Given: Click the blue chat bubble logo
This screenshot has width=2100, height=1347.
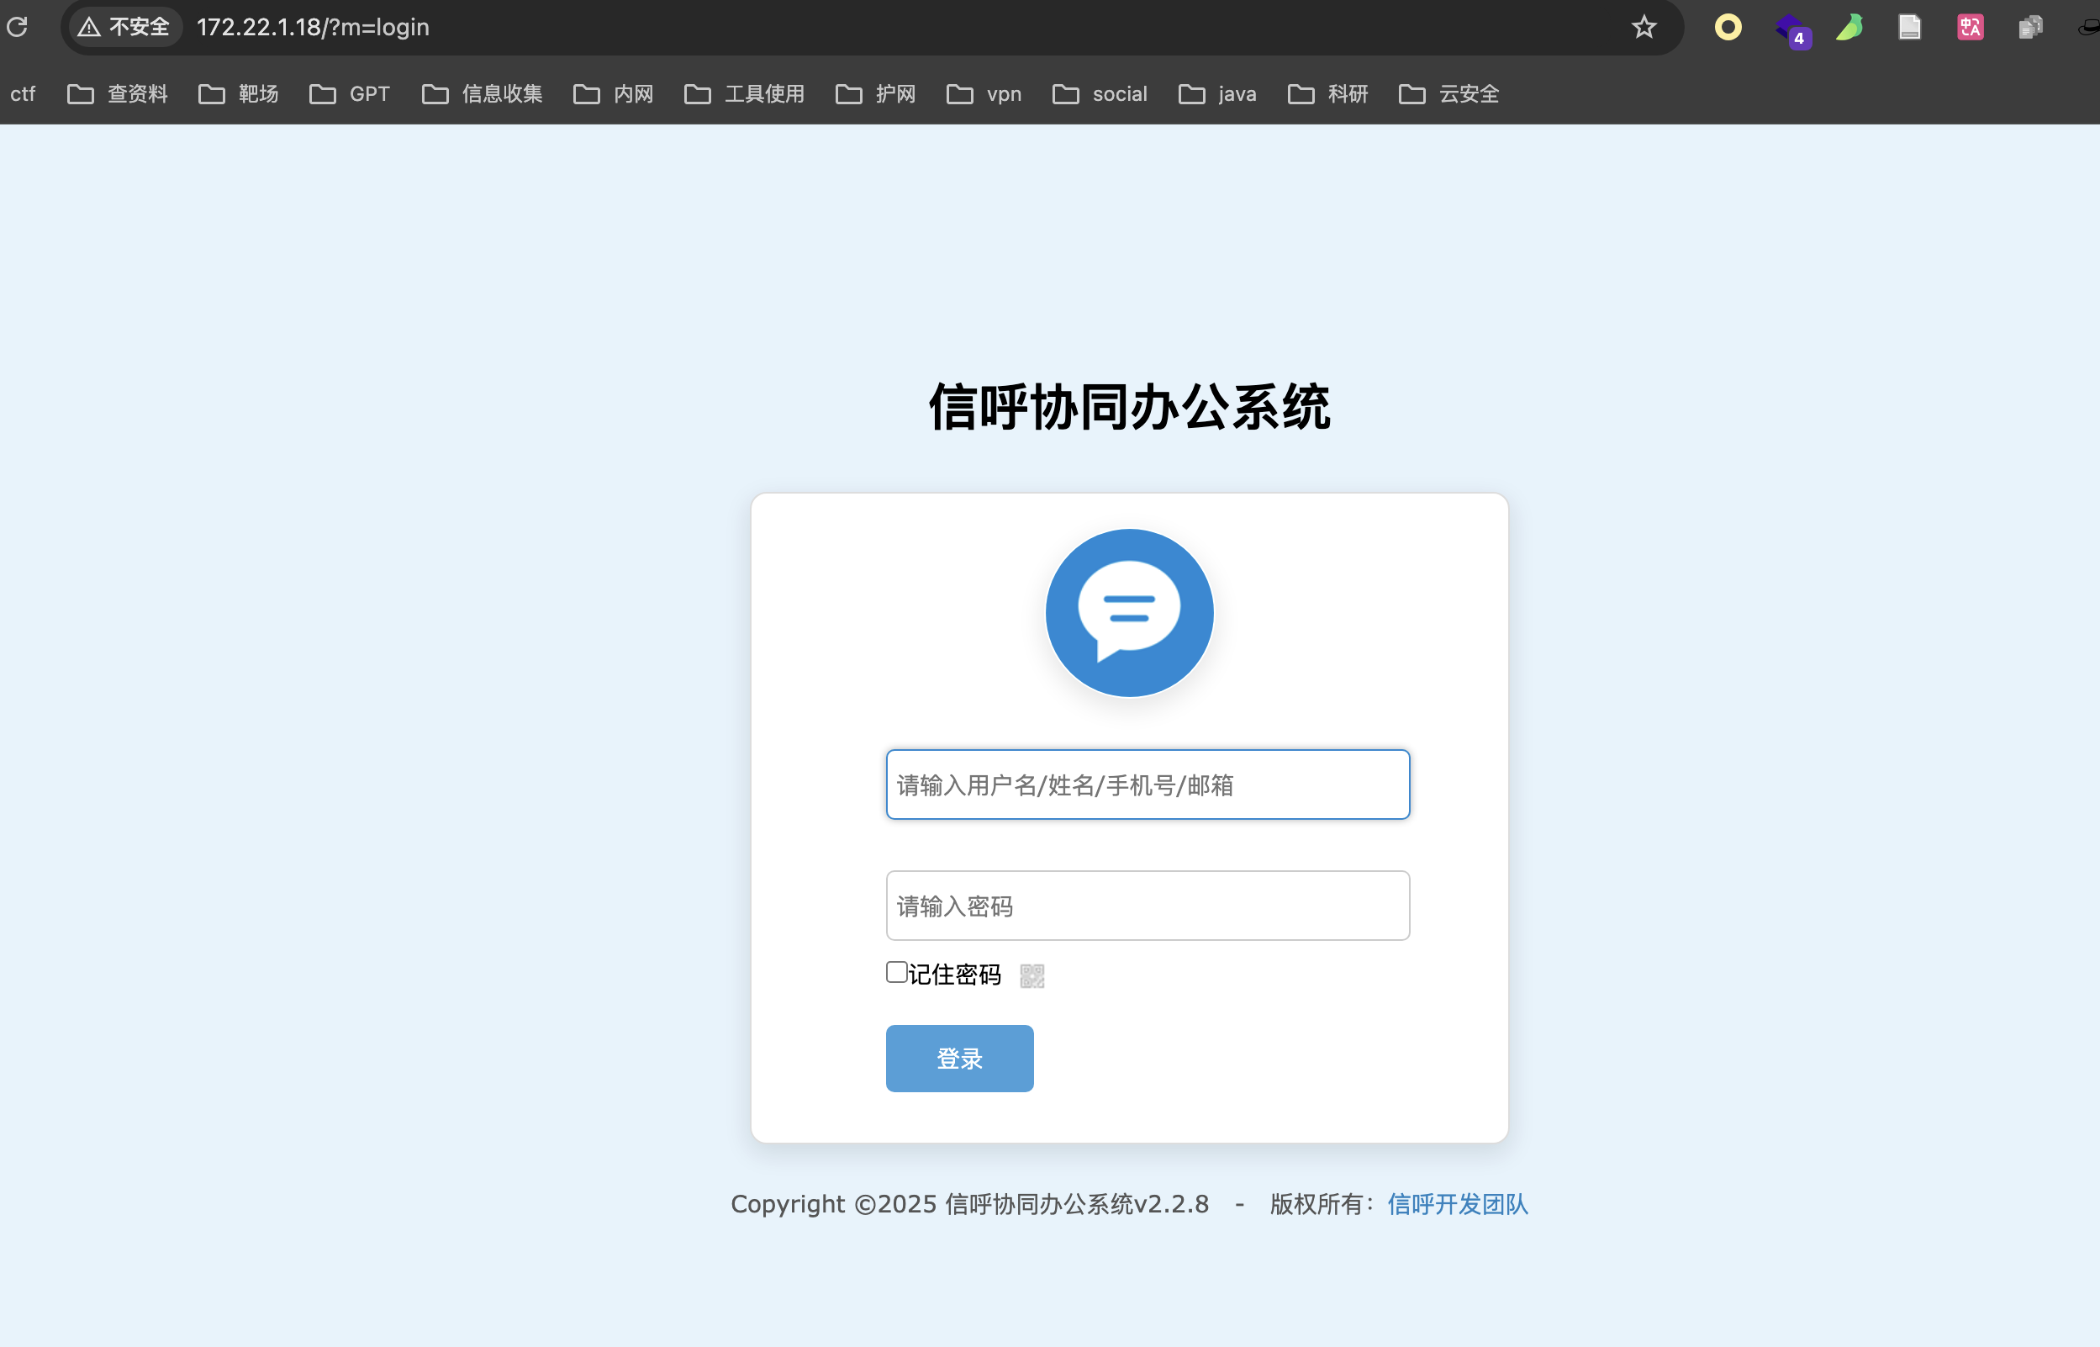Looking at the screenshot, I should click(x=1129, y=612).
